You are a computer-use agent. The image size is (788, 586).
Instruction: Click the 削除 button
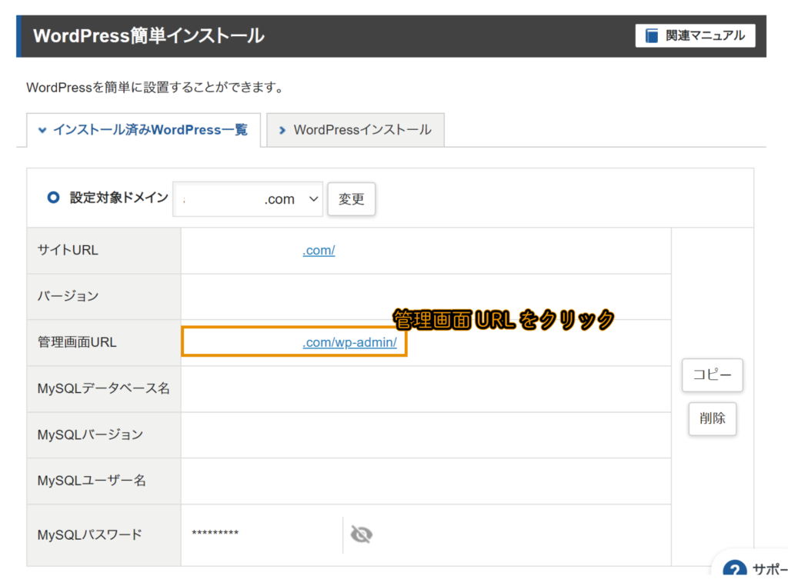pos(712,418)
